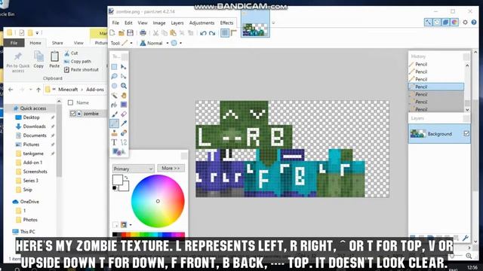This screenshot has height=271, width=483.
Task: Click the Explorer Back arrow
Action: pyautogui.click(x=11, y=90)
